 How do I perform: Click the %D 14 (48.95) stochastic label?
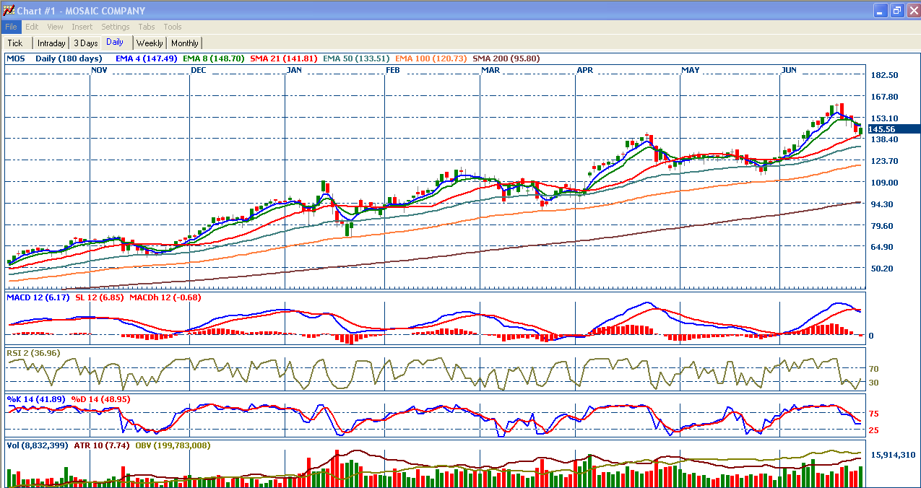point(100,398)
